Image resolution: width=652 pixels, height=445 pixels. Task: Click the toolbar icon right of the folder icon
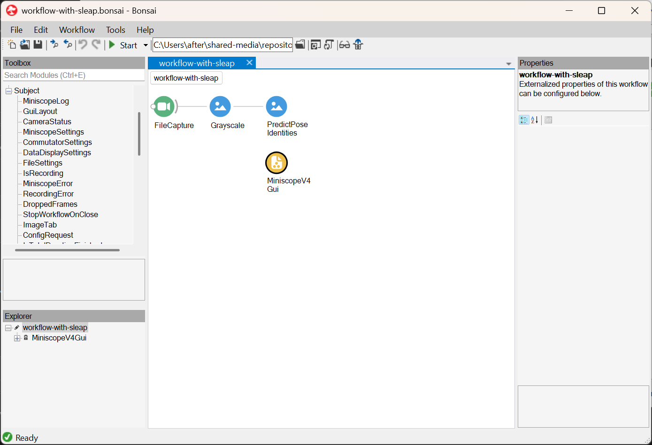315,45
